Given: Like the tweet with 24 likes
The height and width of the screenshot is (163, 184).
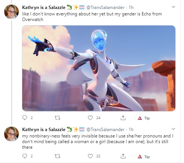Looking at the screenshot, I should [x=90, y=118].
